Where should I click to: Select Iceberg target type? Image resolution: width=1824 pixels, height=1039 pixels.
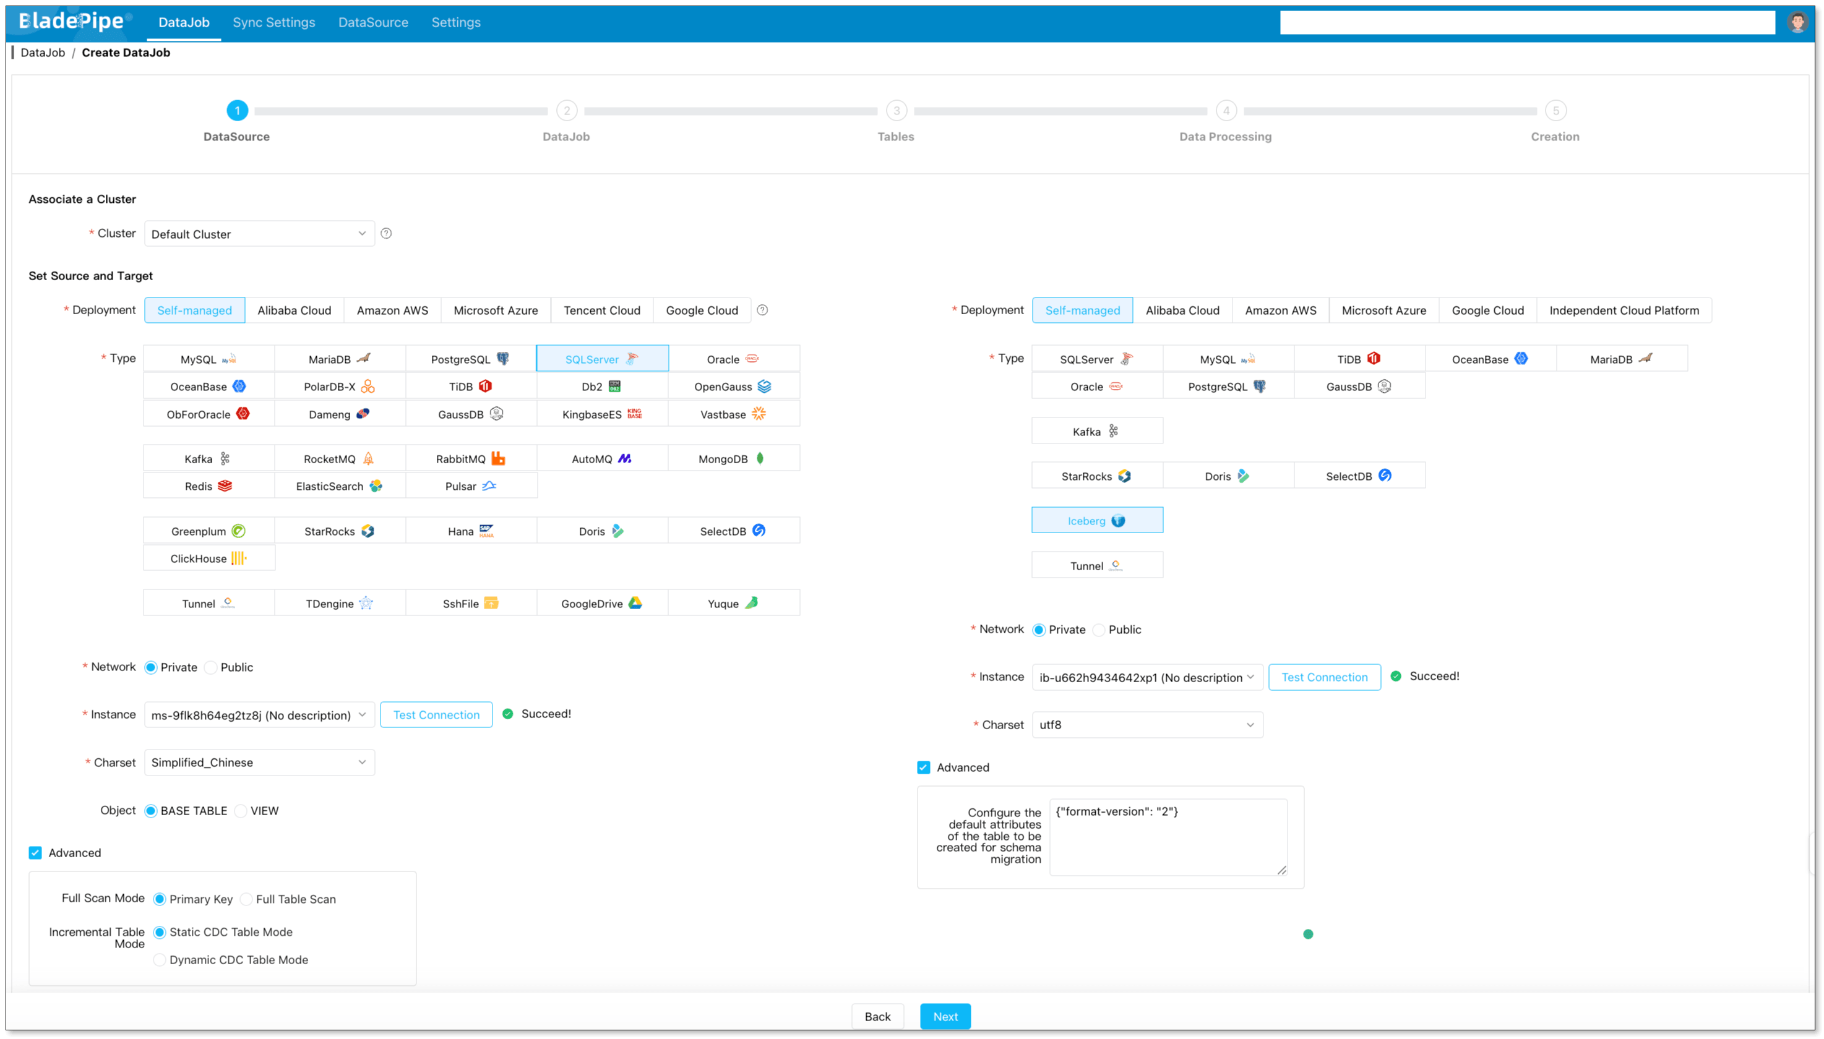coord(1096,520)
